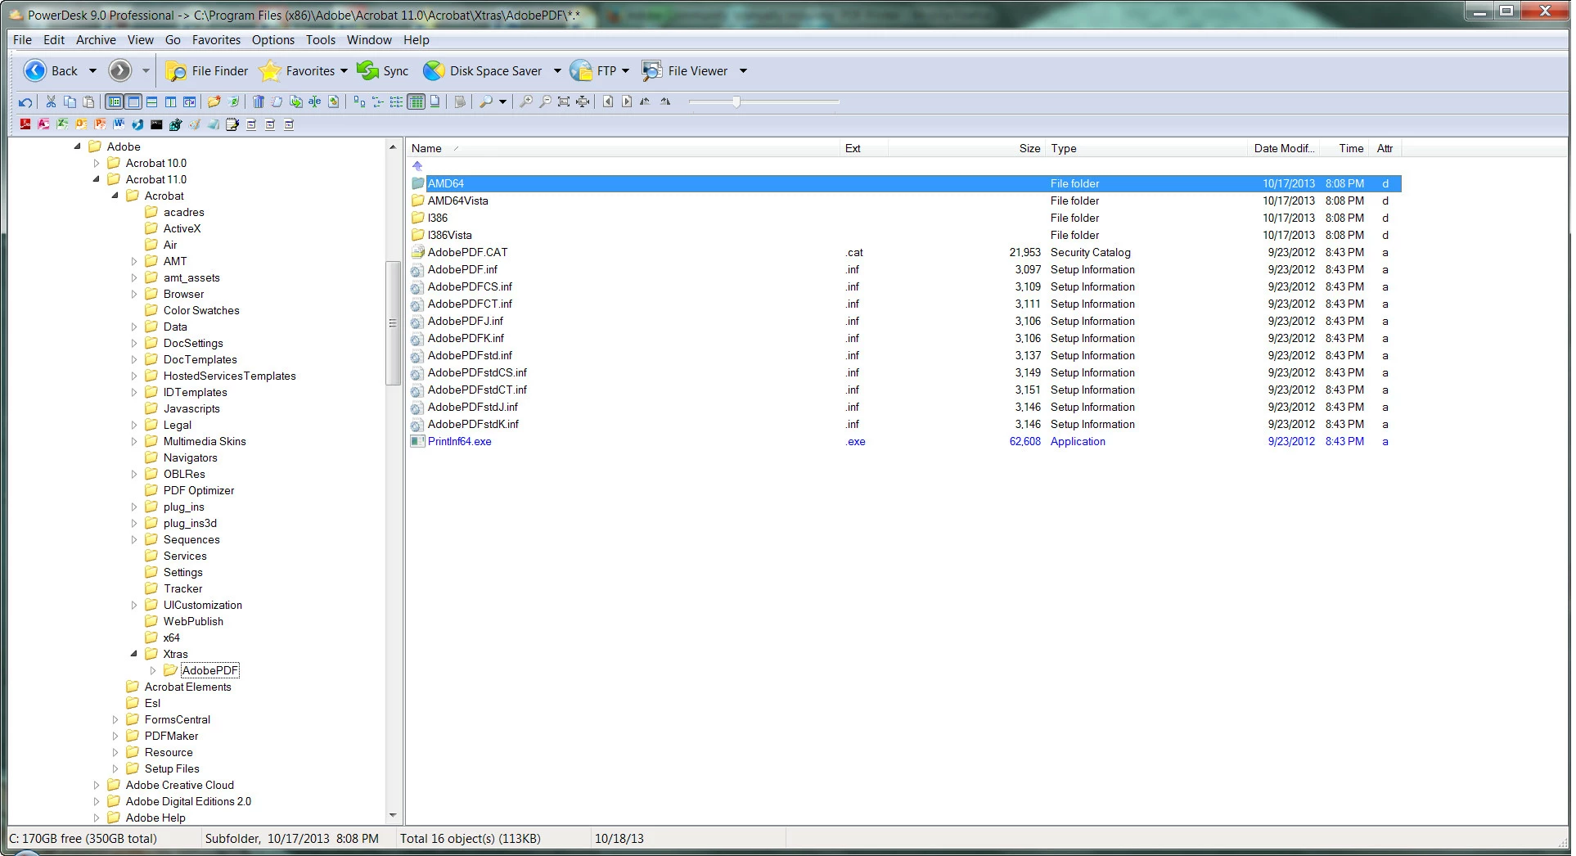Click the Paste clipboard icon

[88, 101]
